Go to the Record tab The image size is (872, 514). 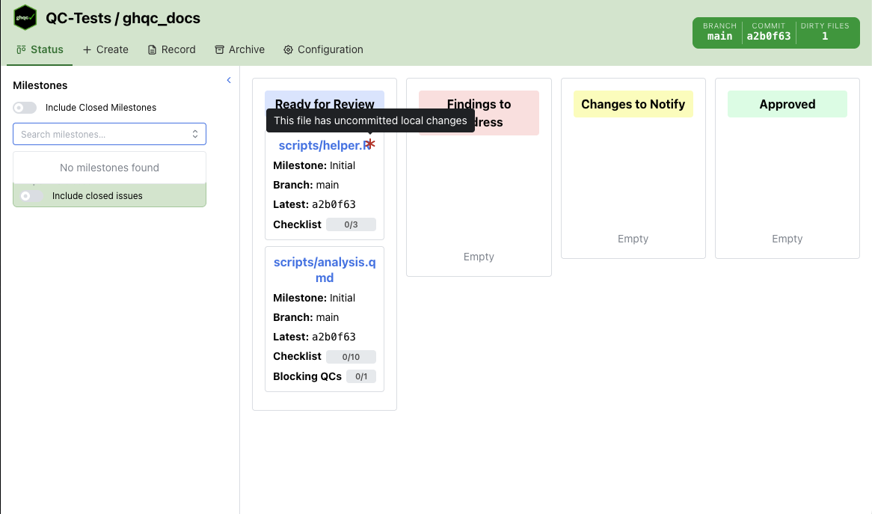171,49
